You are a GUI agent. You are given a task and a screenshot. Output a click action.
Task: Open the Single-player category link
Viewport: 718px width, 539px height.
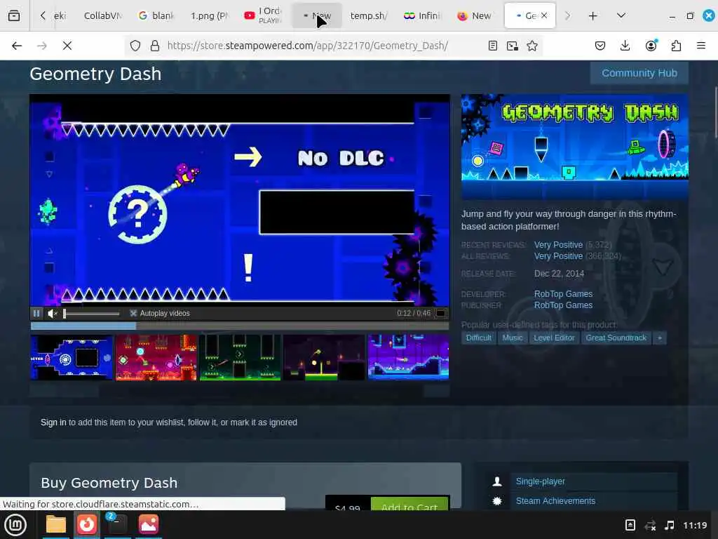pyautogui.click(x=541, y=481)
